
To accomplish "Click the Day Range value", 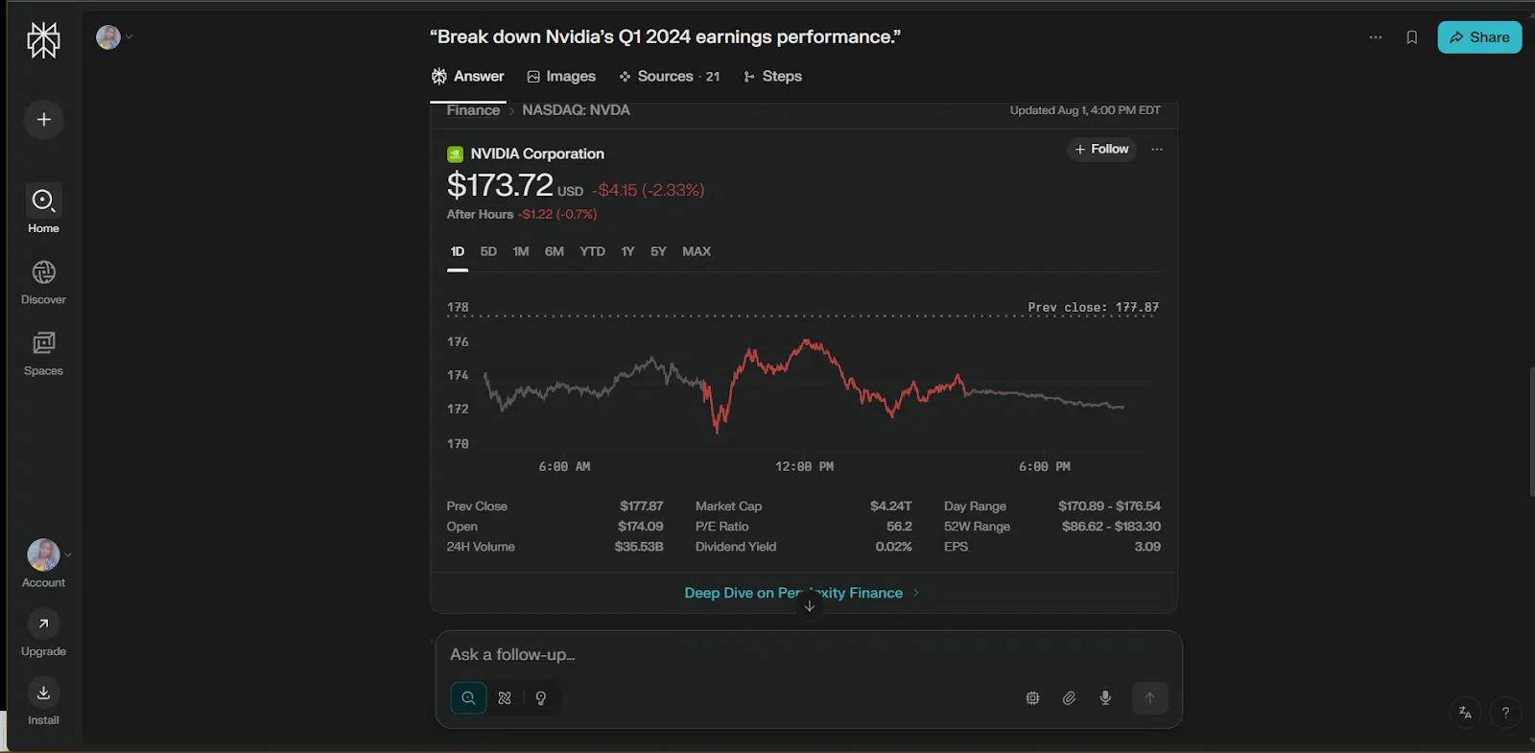I will click(1109, 506).
